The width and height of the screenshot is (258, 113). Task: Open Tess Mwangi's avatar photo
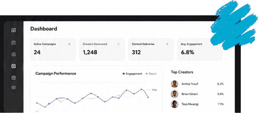pyautogui.click(x=175, y=104)
